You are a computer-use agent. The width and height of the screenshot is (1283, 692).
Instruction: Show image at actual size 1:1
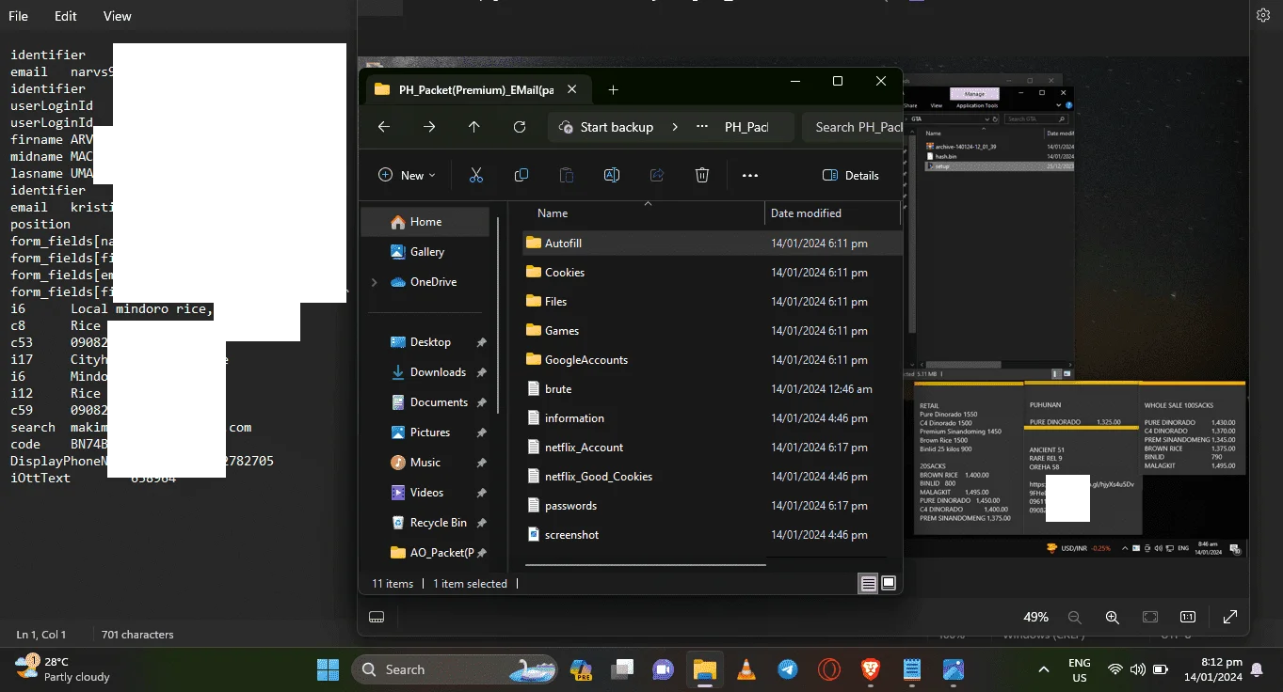[1188, 617]
